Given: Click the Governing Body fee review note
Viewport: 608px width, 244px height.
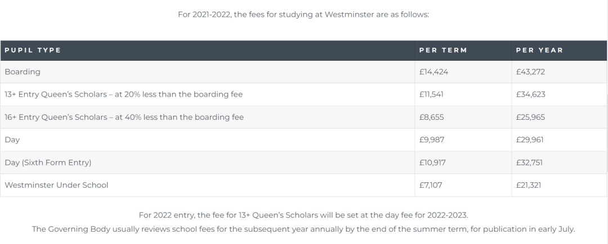Looking at the screenshot, I should 303,229.
